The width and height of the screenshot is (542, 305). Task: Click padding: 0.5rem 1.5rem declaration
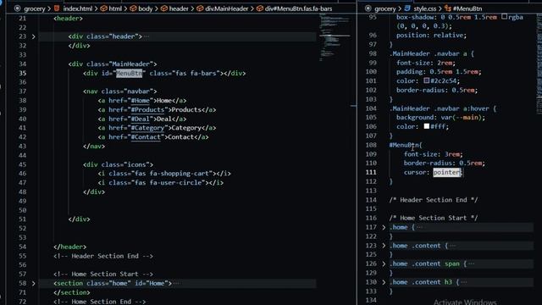(439, 71)
